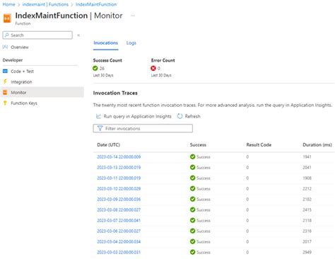Sort by the Success column header
The width and height of the screenshot is (335, 259).
pyautogui.click(x=198, y=145)
